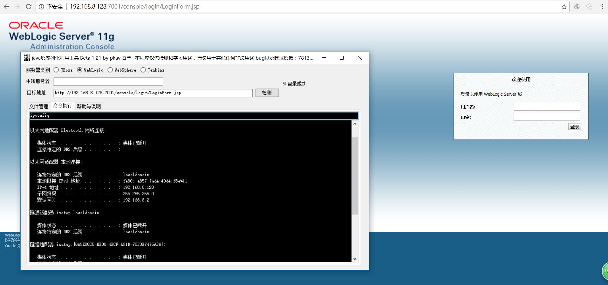Click the 默认网关 192.168.8.2 line

pyautogui.click(x=93, y=200)
